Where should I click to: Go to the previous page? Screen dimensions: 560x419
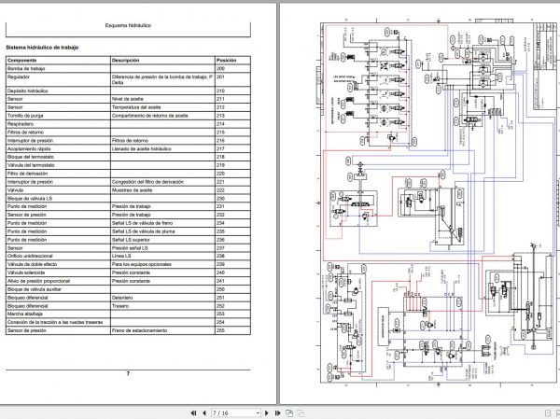click(x=203, y=412)
